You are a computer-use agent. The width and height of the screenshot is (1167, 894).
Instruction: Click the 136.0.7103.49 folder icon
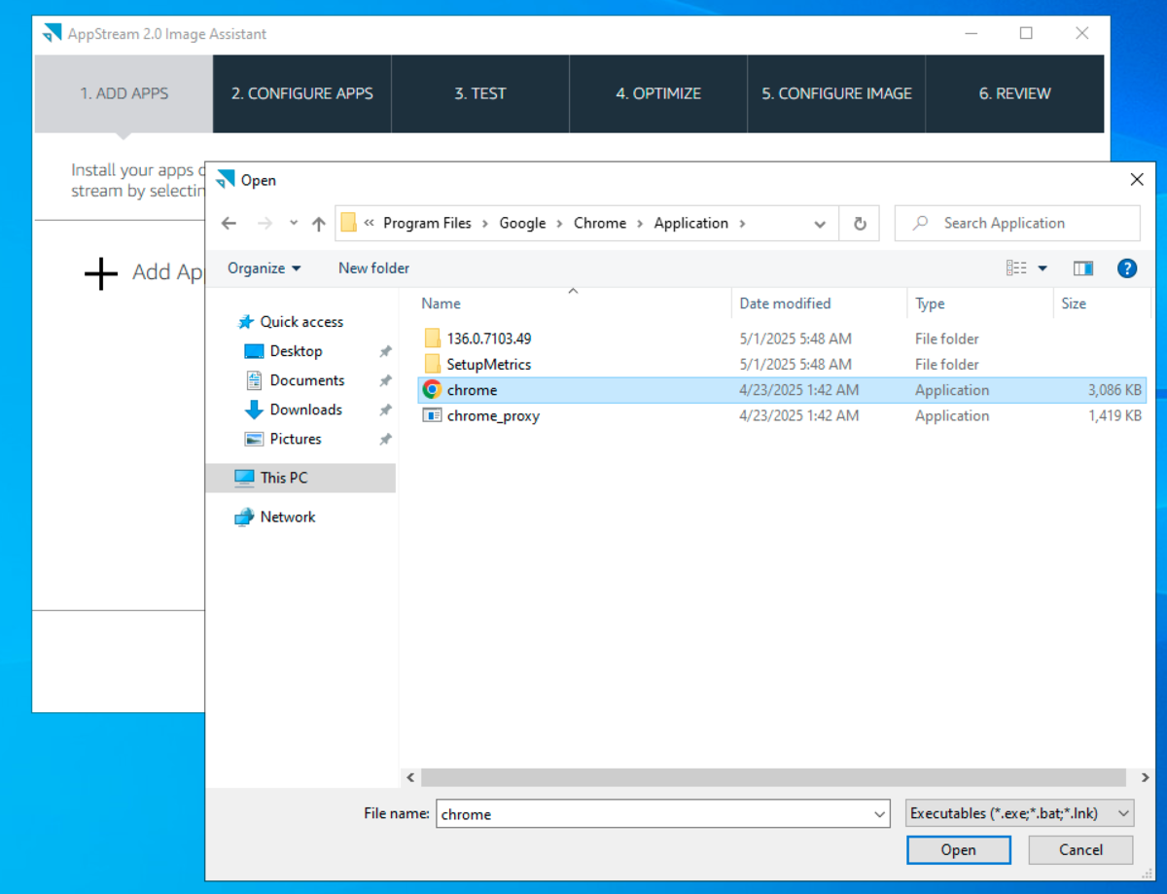[x=433, y=339]
